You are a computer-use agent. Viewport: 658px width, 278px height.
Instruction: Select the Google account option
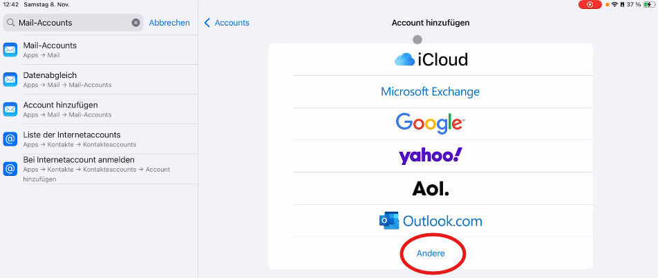(431, 123)
